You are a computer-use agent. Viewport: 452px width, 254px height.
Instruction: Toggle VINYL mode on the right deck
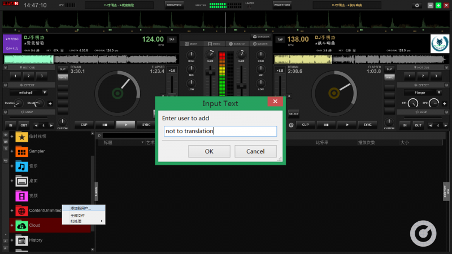click(x=389, y=77)
